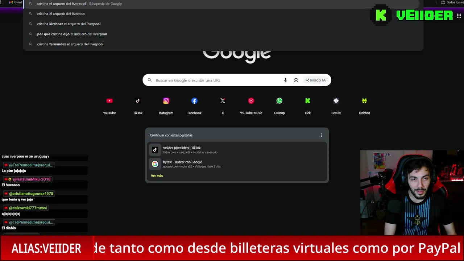
Task: Open the YouTube Music shortcut
Action: click(251, 106)
